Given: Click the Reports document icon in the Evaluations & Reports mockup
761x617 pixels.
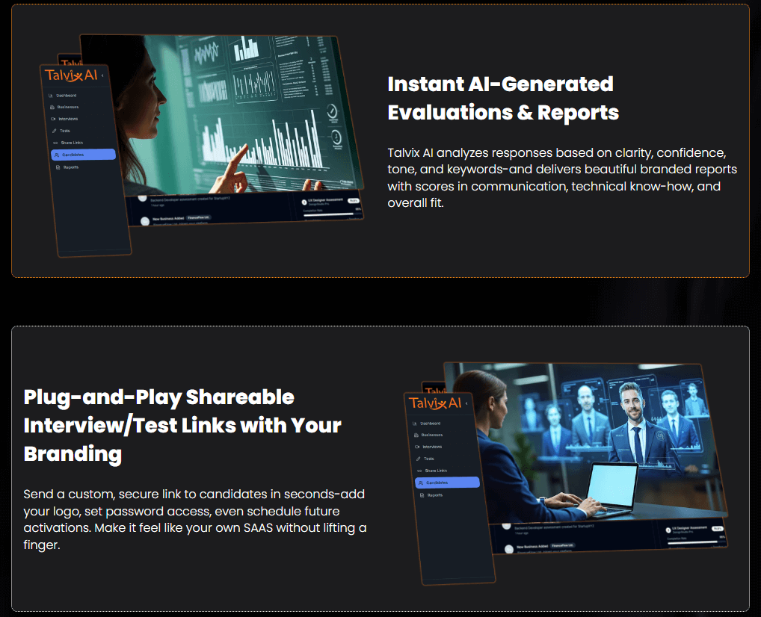Looking at the screenshot, I should click(58, 167).
